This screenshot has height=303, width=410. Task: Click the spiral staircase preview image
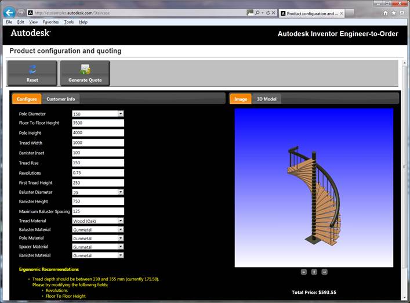(314, 187)
